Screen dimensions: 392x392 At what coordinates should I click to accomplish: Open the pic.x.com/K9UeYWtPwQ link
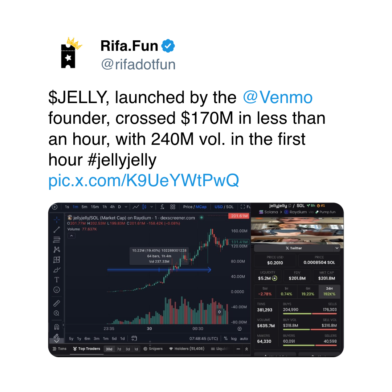point(144,180)
